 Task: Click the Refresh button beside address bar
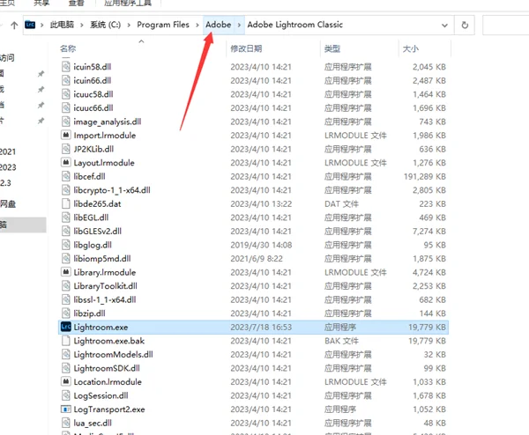point(465,25)
